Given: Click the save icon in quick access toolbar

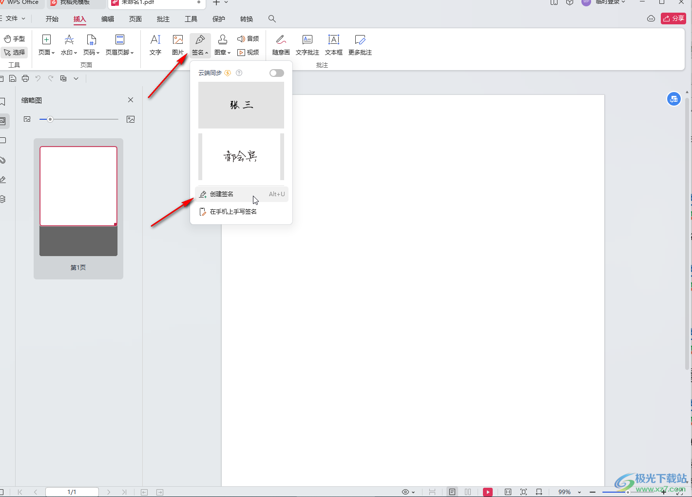Looking at the screenshot, I should [13, 78].
